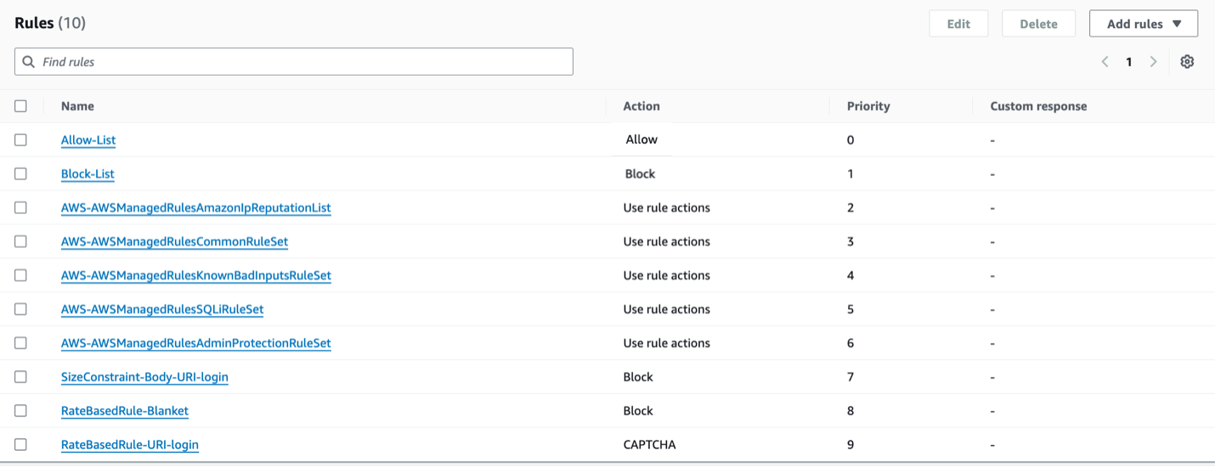Viewport: 1215px width, 467px height.
Task: Sort rules by the Name column
Action: pyautogui.click(x=77, y=106)
